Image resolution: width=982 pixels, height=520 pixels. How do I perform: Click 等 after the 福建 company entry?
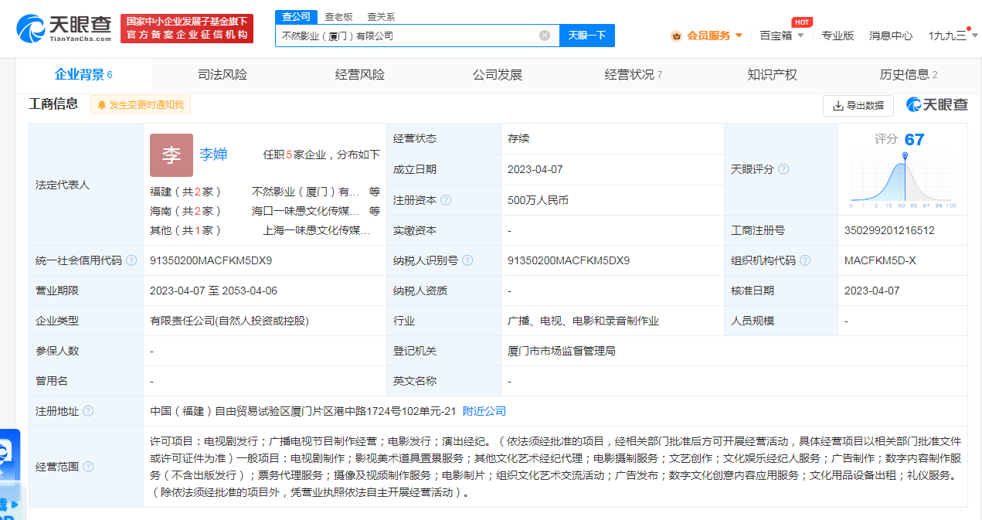(x=375, y=192)
